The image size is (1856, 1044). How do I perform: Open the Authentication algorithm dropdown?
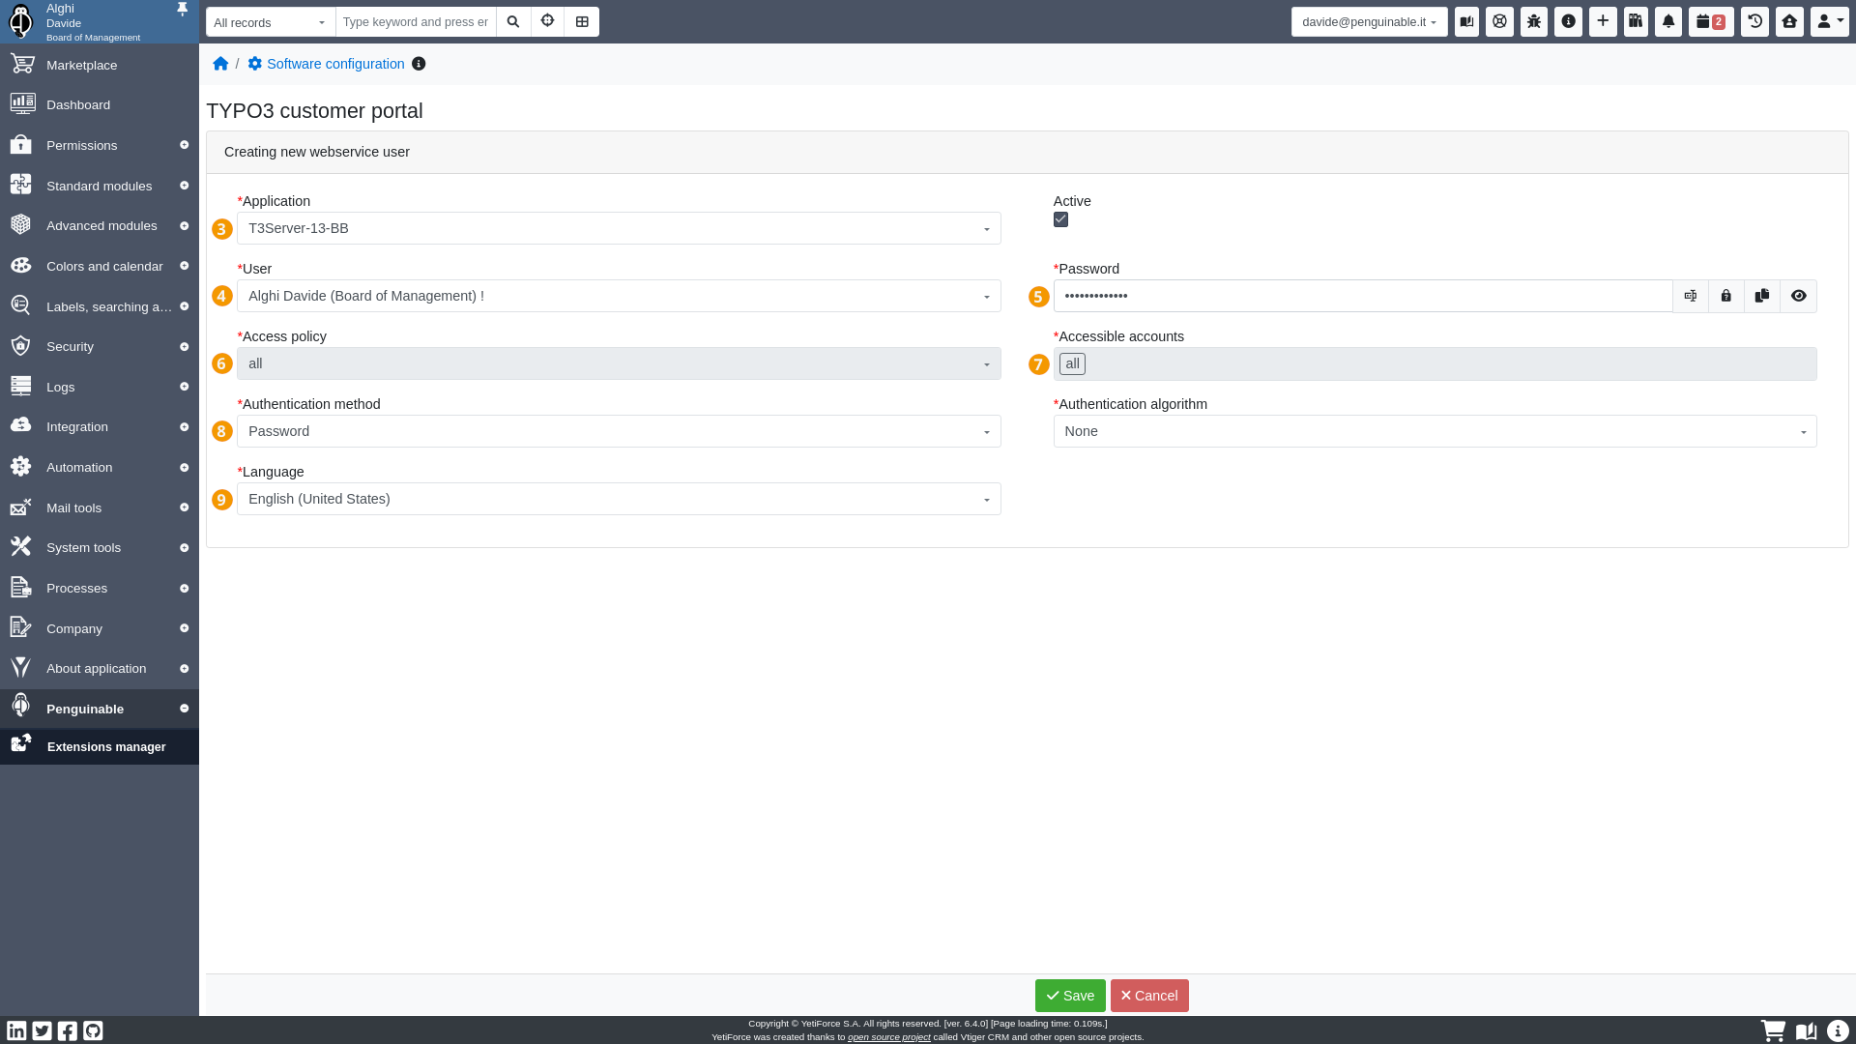tap(1435, 431)
